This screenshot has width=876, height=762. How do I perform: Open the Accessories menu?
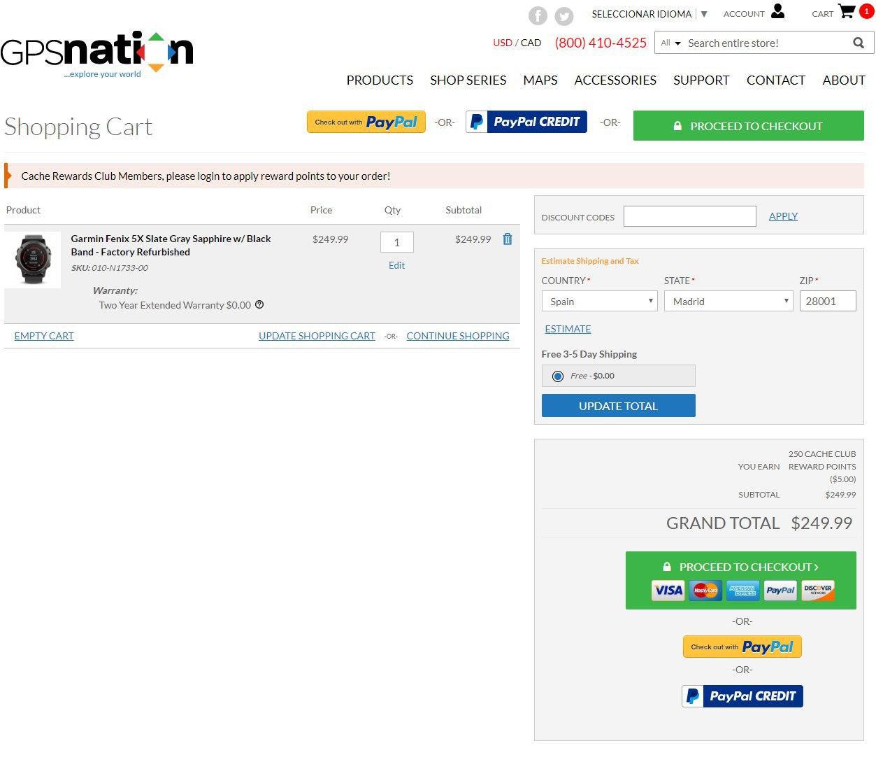[615, 80]
